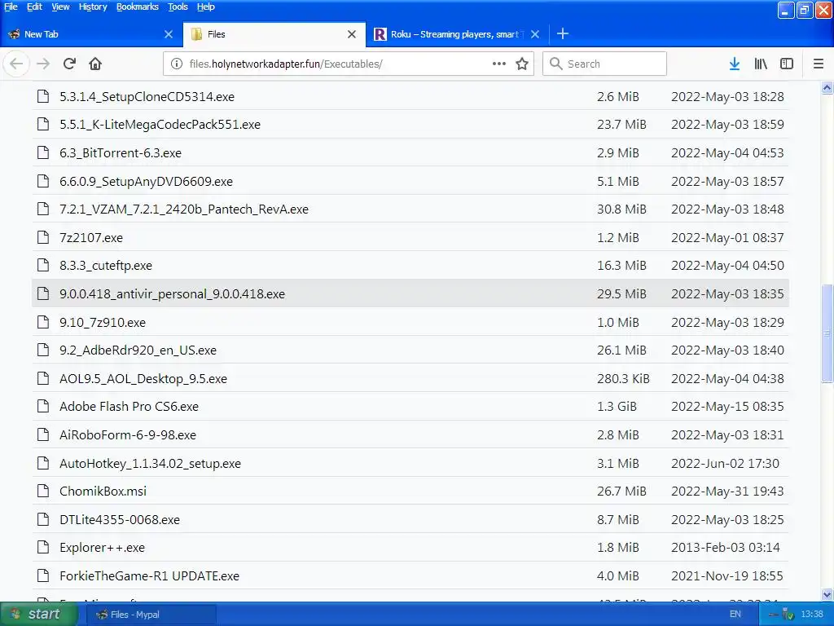Image resolution: width=834 pixels, height=626 pixels.
Task: Click the Search input box
Action: [604, 64]
